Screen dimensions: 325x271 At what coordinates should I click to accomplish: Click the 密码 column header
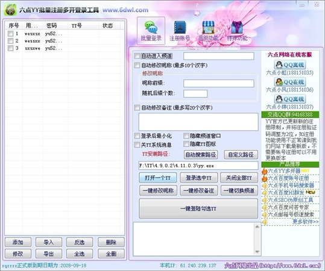click(x=55, y=26)
